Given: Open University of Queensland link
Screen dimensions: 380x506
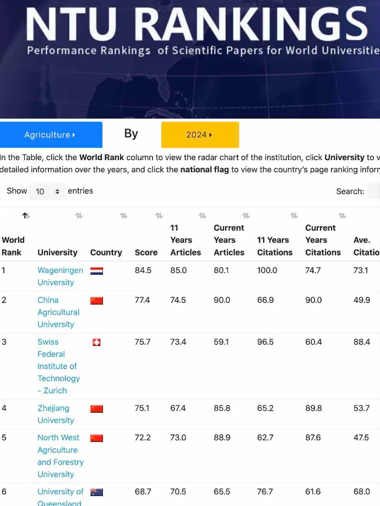Looking at the screenshot, I should click(x=61, y=497).
